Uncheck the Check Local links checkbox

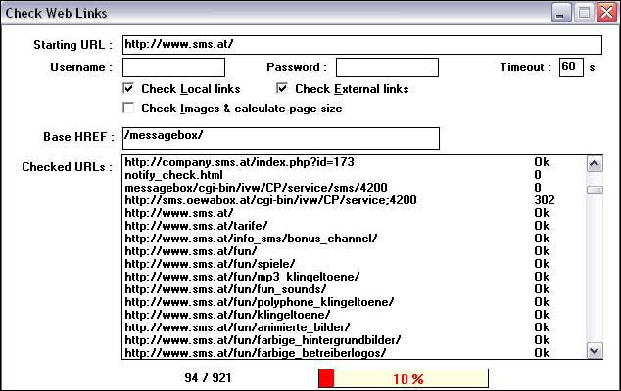[127, 89]
